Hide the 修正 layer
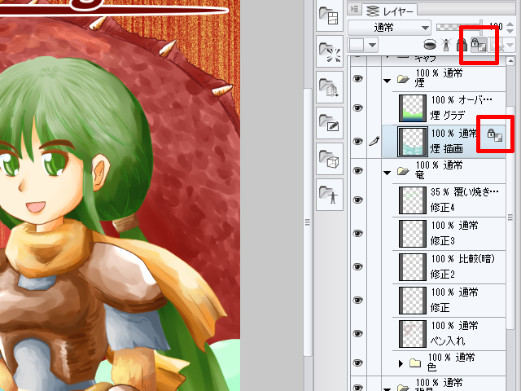This screenshot has width=521, height=391. point(357,300)
